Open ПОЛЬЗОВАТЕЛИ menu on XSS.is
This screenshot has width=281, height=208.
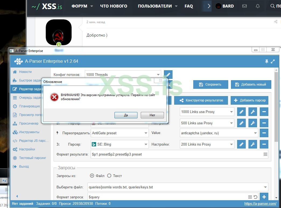pos(158,6)
